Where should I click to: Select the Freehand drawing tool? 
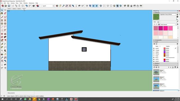[x=5, y=17]
